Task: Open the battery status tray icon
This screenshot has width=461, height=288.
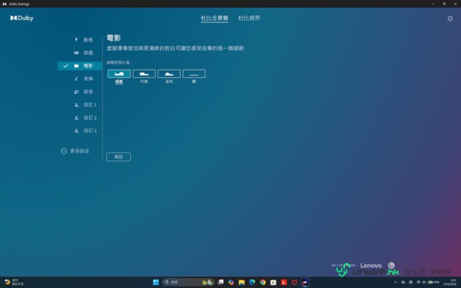Action: (433, 283)
